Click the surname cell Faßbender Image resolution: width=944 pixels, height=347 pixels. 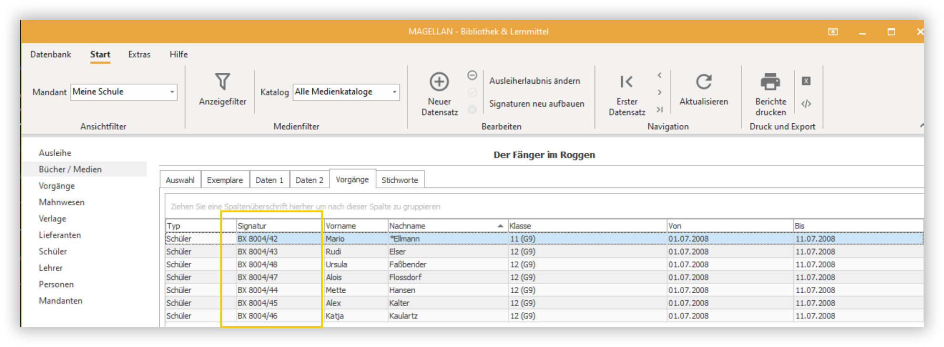448,264
